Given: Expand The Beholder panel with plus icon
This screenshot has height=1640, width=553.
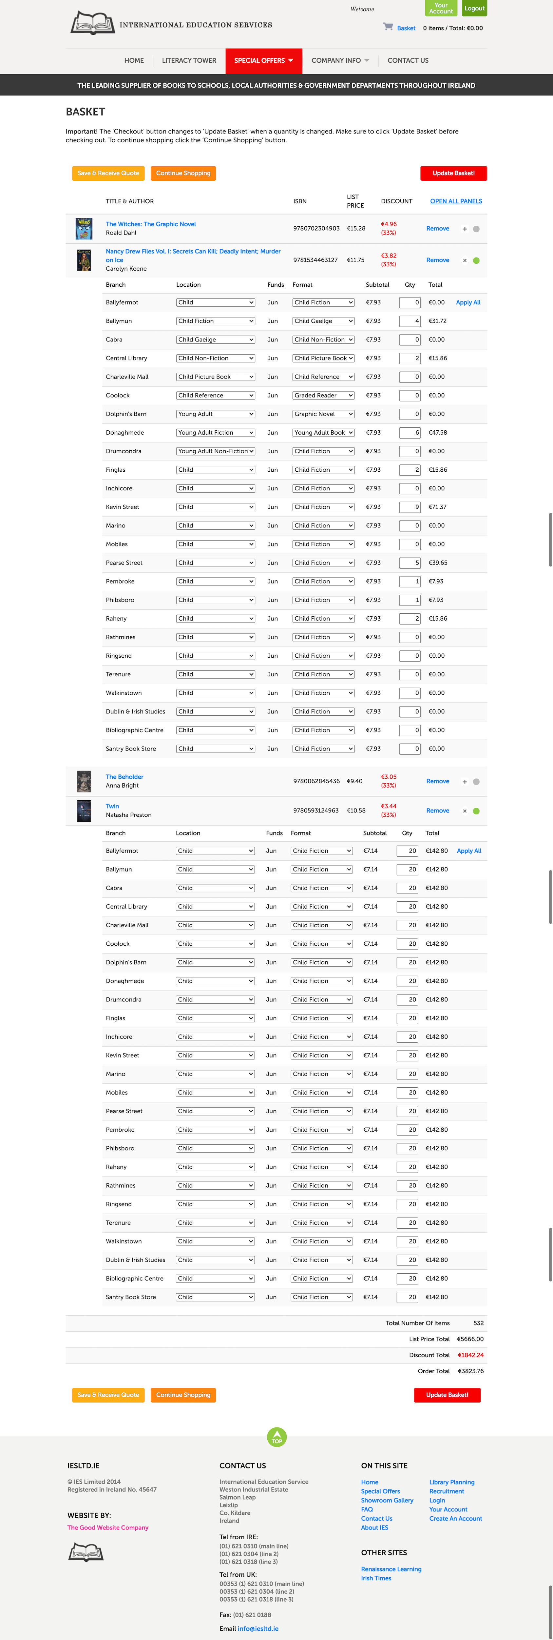Looking at the screenshot, I should [x=465, y=782].
